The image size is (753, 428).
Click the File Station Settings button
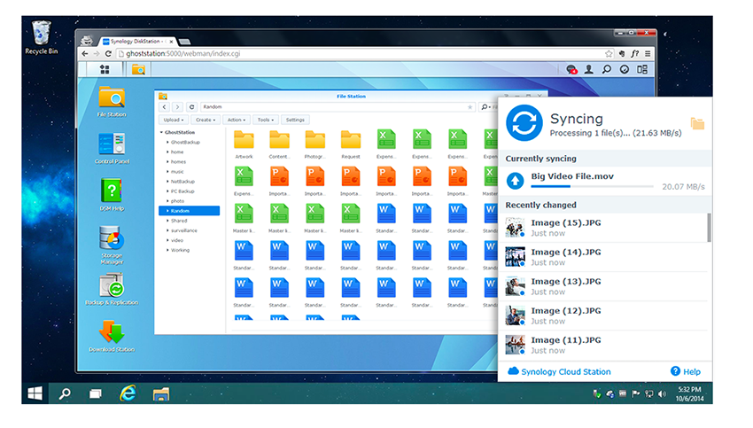(x=295, y=120)
